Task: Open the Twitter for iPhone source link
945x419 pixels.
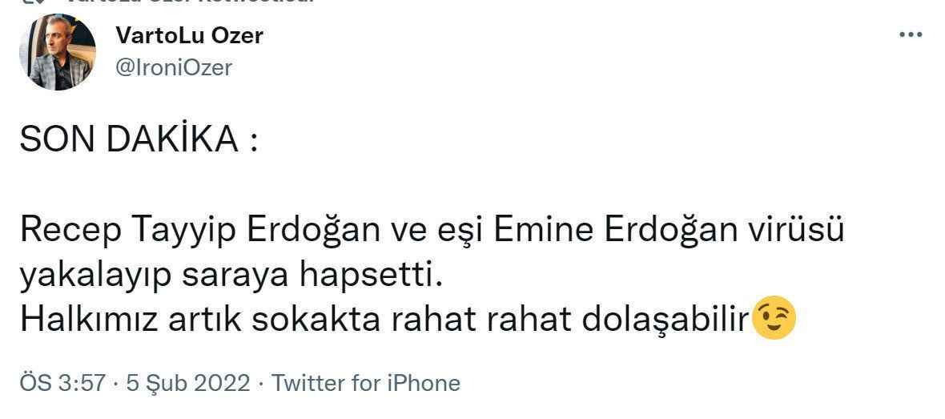Action: pos(366,383)
